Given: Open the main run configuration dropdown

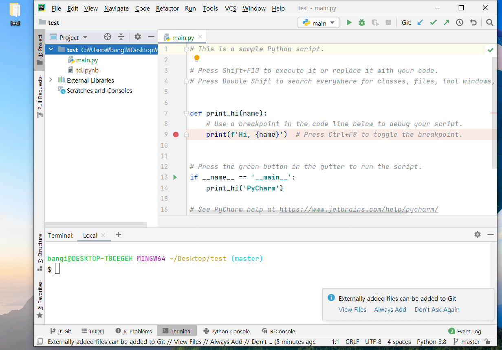Looking at the screenshot, I should point(319,23).
